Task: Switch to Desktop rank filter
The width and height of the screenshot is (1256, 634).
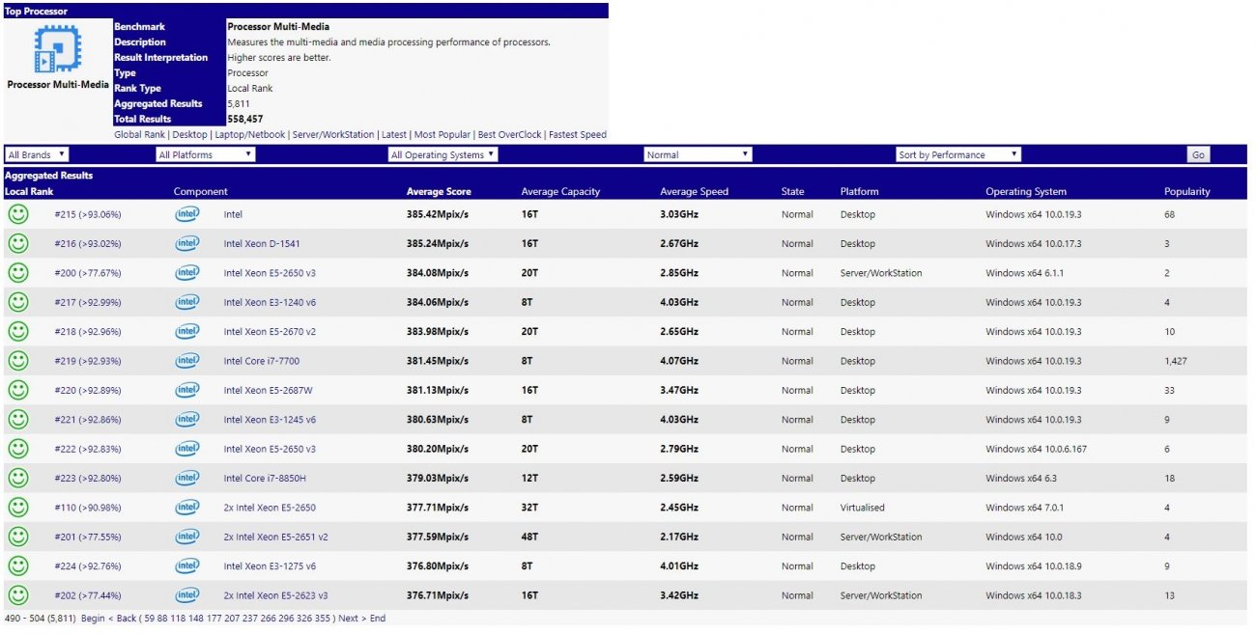Action: pyautogui.click(x=190, y=135)
